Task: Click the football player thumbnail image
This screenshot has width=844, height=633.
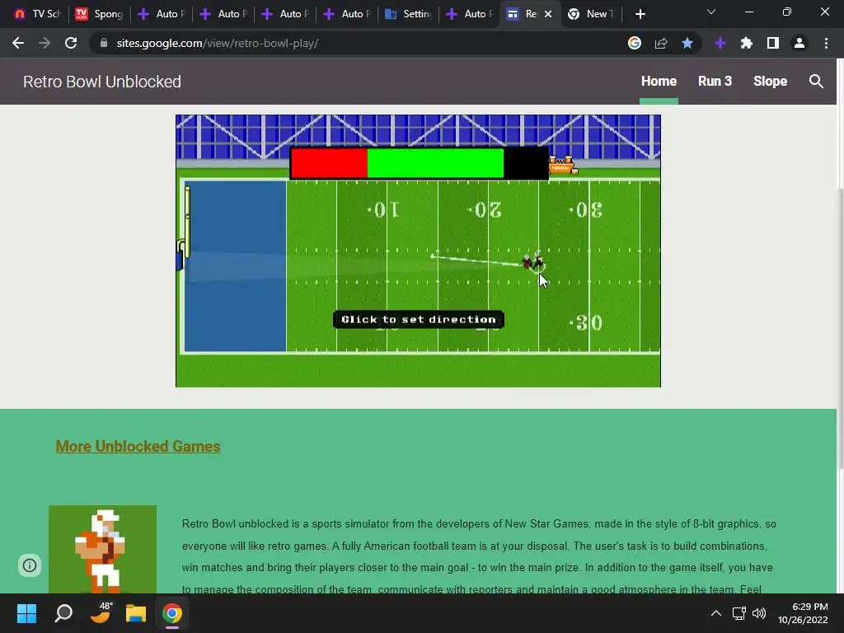Action: click(102, 549)
